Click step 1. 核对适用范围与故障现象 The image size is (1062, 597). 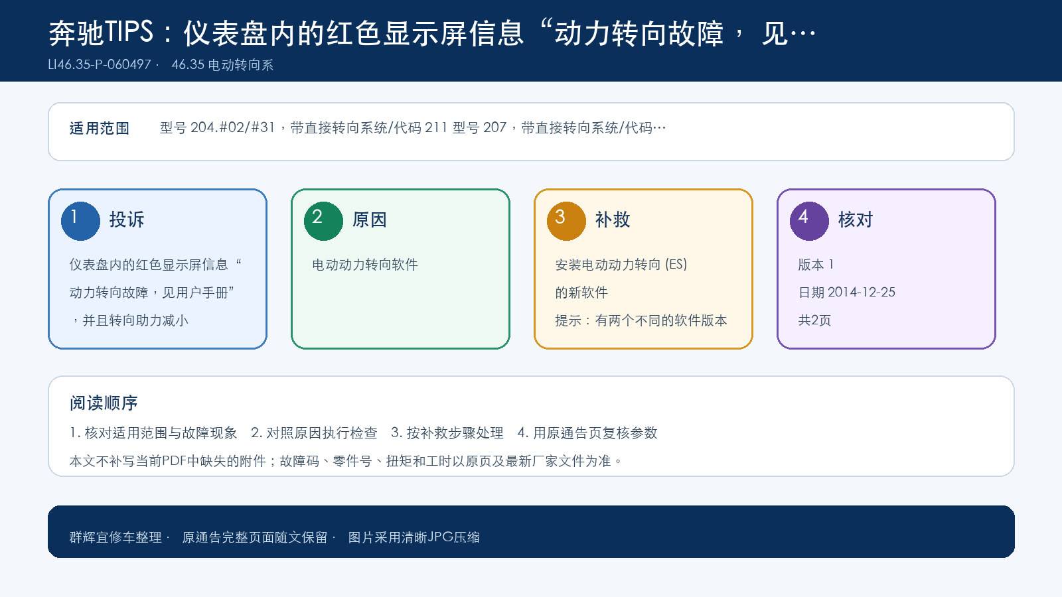click(153, 433)
